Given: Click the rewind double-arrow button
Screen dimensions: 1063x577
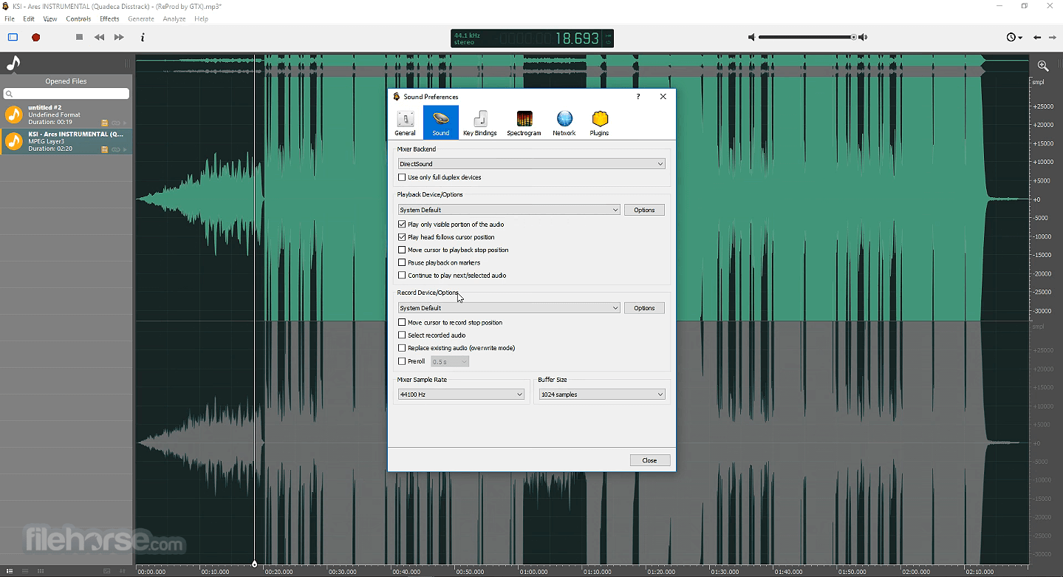Looking at the screenshot, I should (x=99, y=37).
